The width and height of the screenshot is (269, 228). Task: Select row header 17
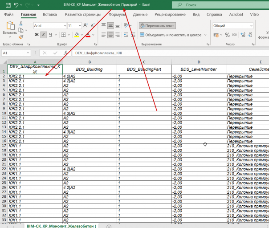tap(4, 146)
